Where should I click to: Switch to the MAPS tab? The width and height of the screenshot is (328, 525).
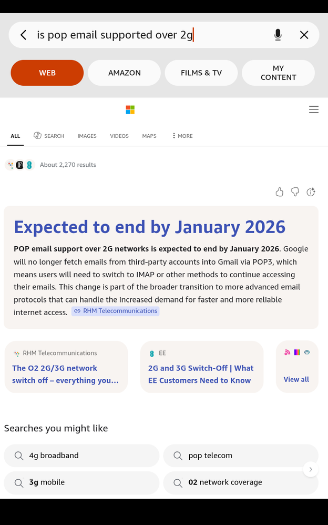coord(149,136)
